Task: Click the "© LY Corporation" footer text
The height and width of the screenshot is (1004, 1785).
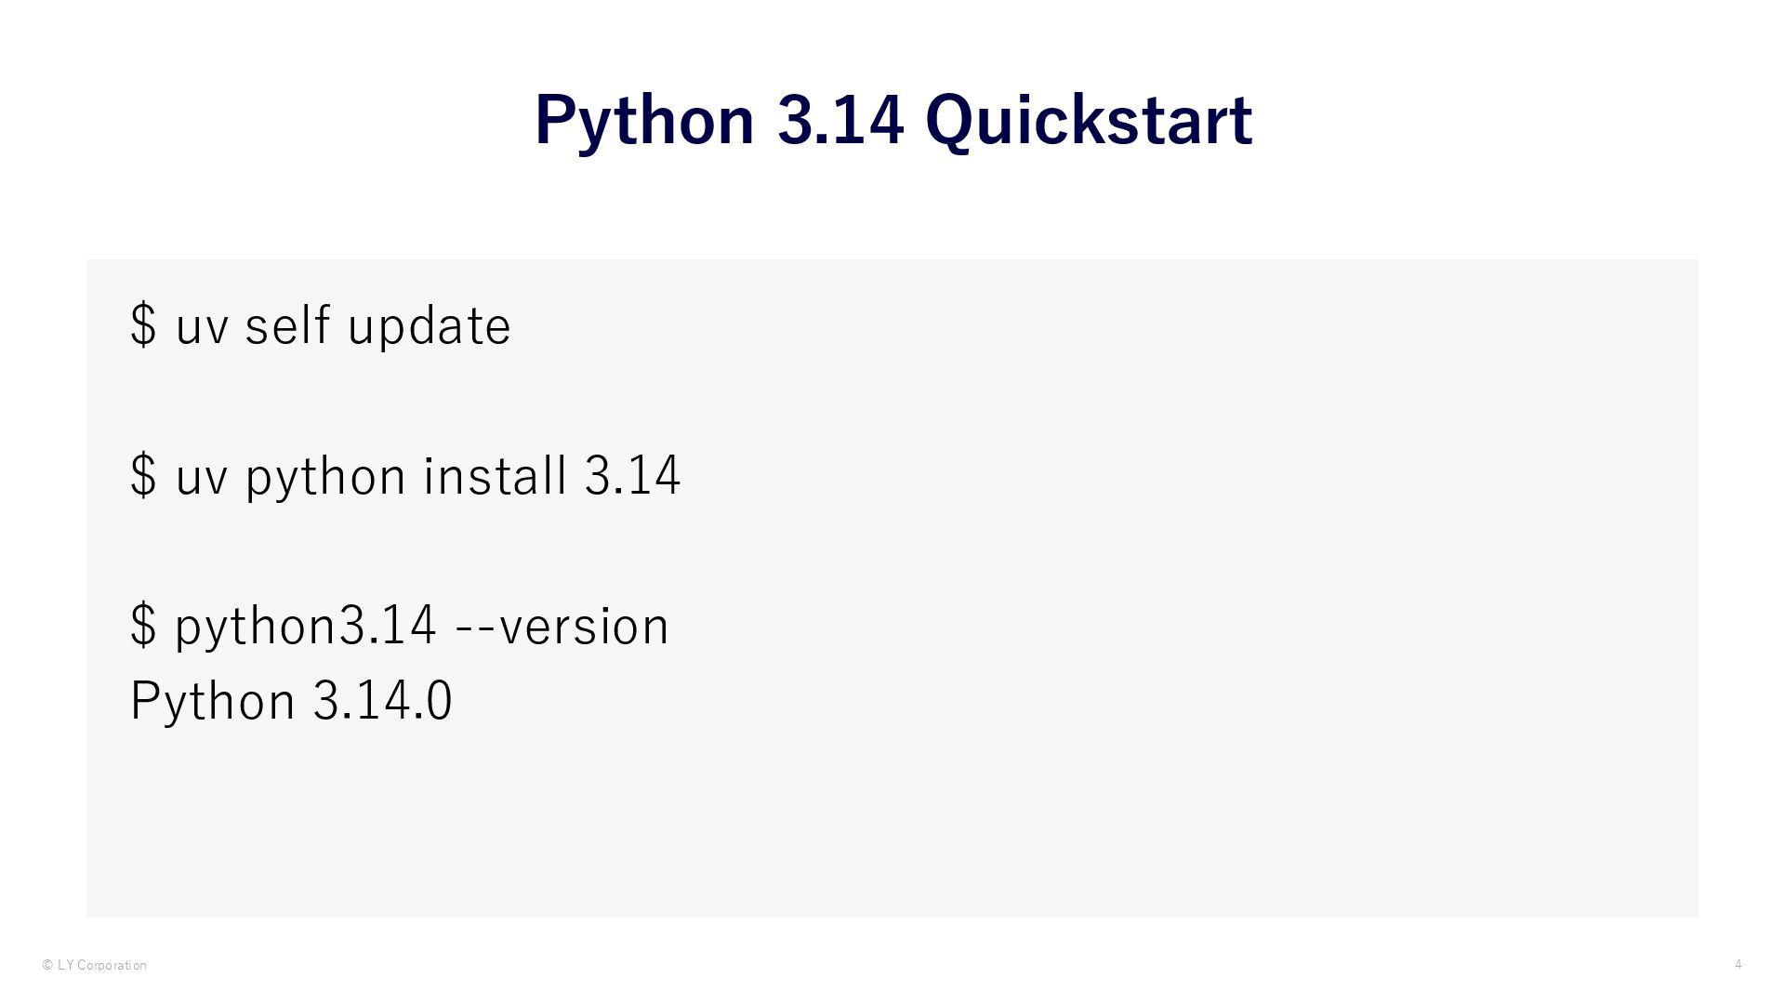Action: 94,965
